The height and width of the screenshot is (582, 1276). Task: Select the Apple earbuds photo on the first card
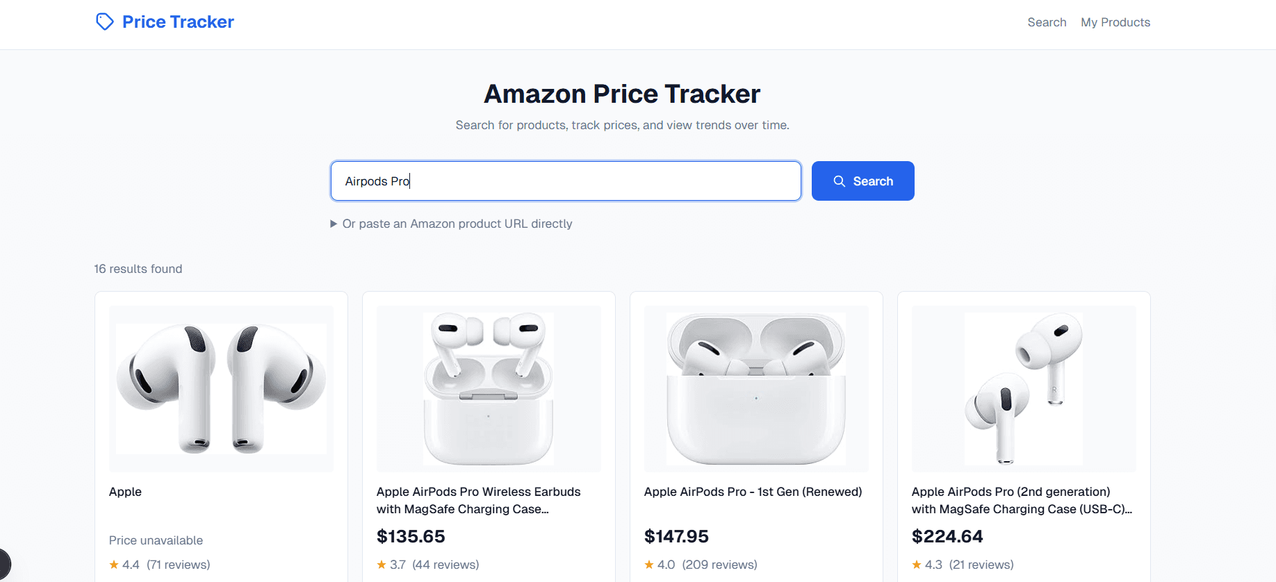coord(221,389)
